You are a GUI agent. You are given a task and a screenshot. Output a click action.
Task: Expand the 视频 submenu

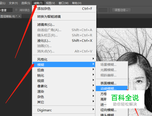pyautogui.click(x=64, y=81)
